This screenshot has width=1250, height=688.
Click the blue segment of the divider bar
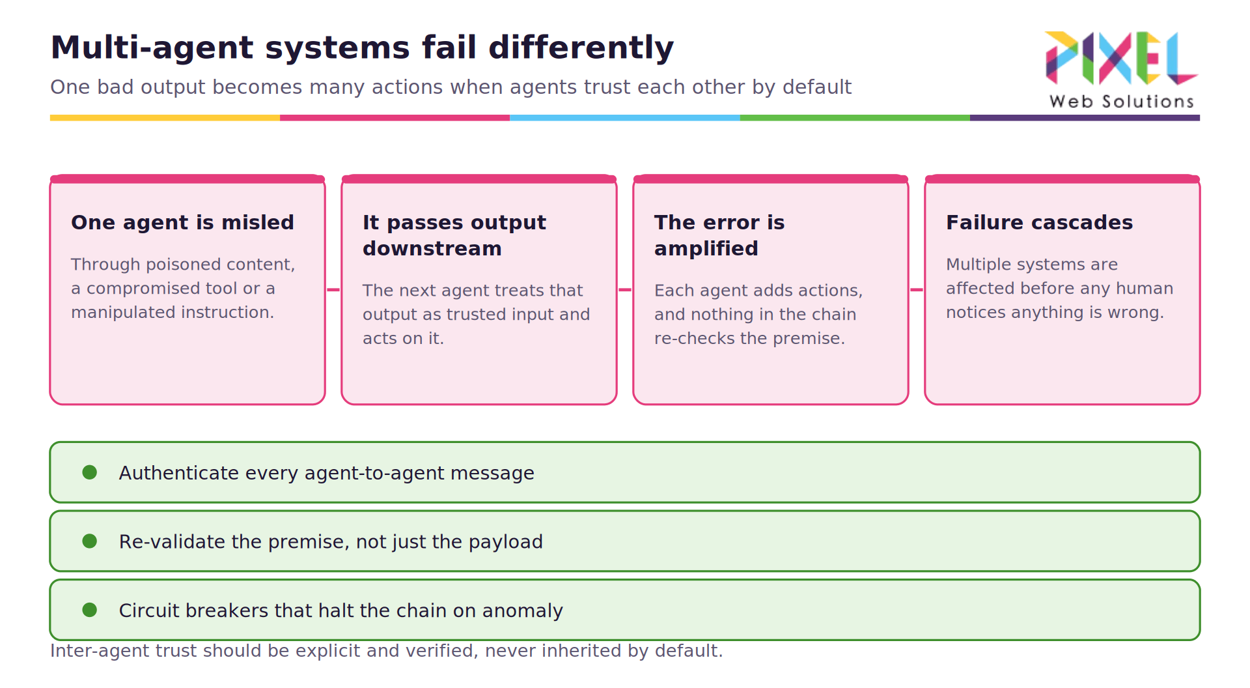click(625, 118)
